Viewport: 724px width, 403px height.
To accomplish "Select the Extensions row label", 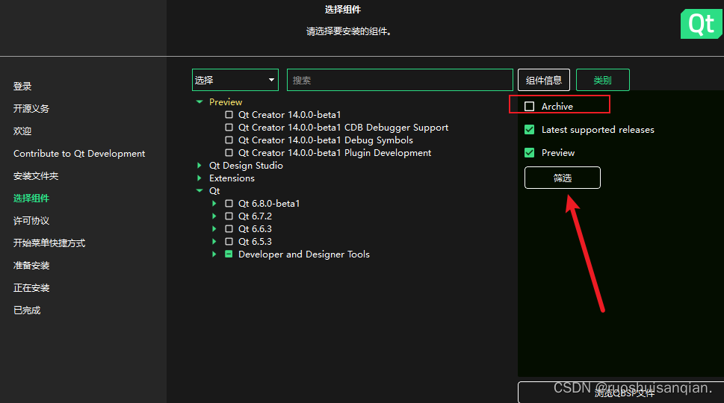I will point(232,178).
